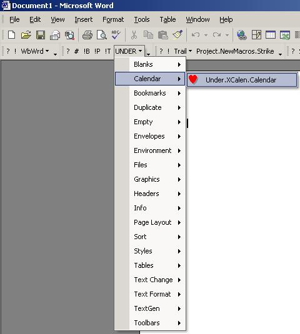
Task: Choose the Headers menu entry
Action: [150, 194]
